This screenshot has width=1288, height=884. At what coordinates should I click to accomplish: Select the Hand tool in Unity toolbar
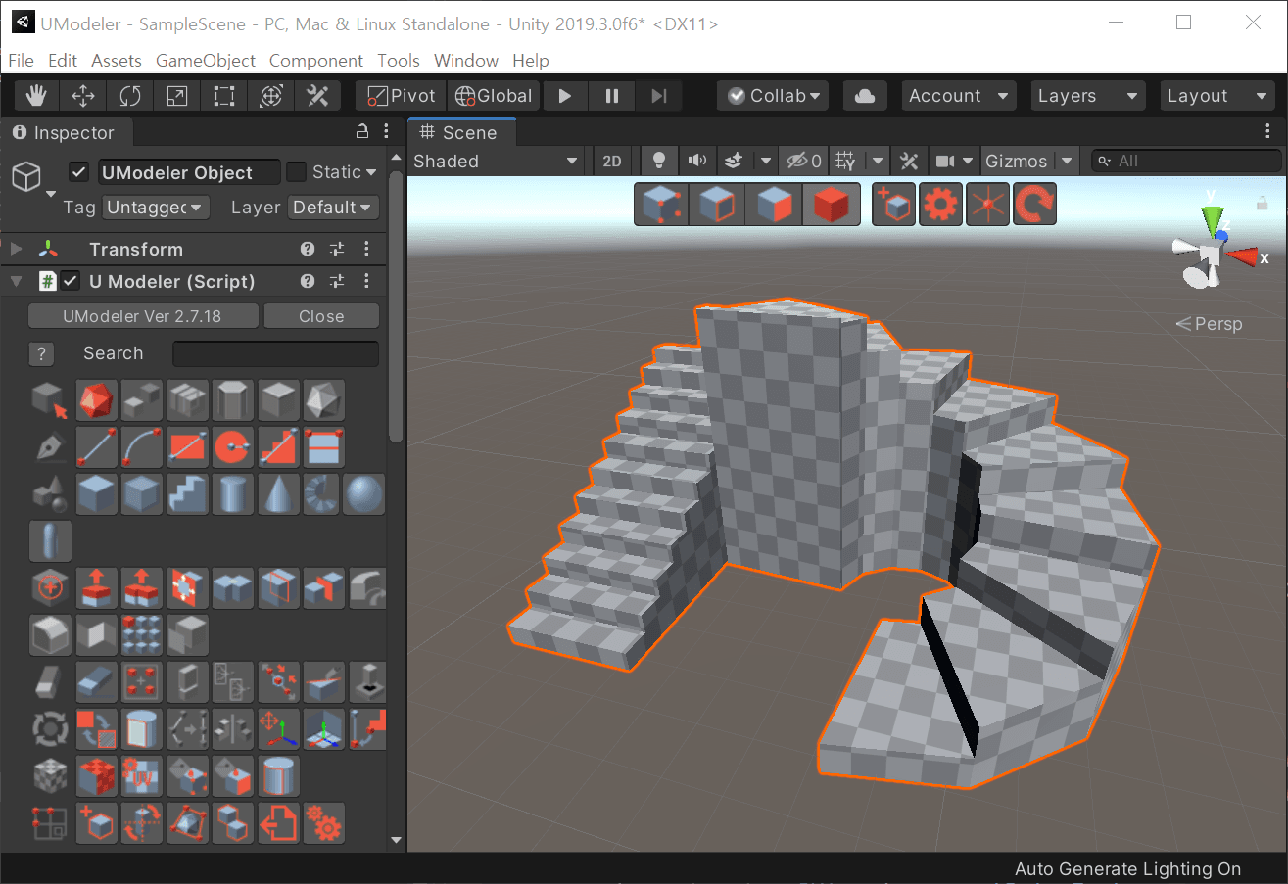coord(37,96)
